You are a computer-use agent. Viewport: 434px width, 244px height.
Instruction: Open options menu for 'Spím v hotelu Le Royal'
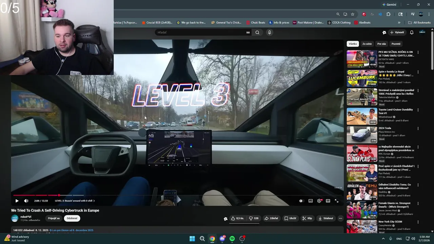point(418,72)
